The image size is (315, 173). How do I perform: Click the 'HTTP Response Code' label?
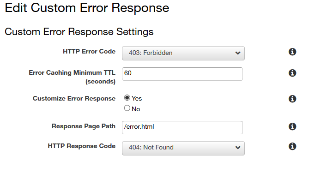[x=82, y=146]
